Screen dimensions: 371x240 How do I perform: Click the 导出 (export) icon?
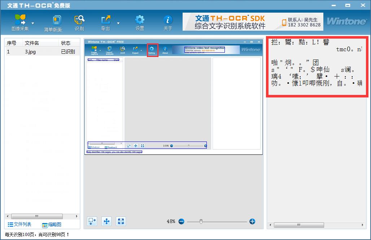[105, 20]
